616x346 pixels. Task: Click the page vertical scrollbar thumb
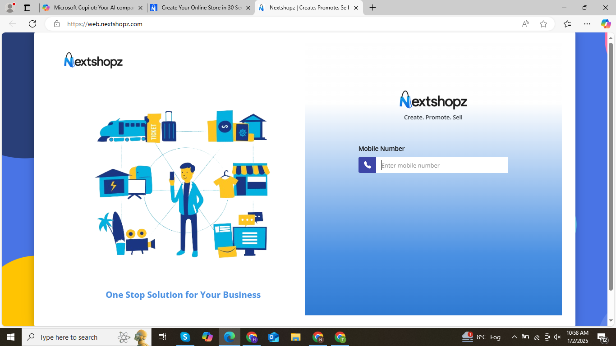tap(611, 167)
